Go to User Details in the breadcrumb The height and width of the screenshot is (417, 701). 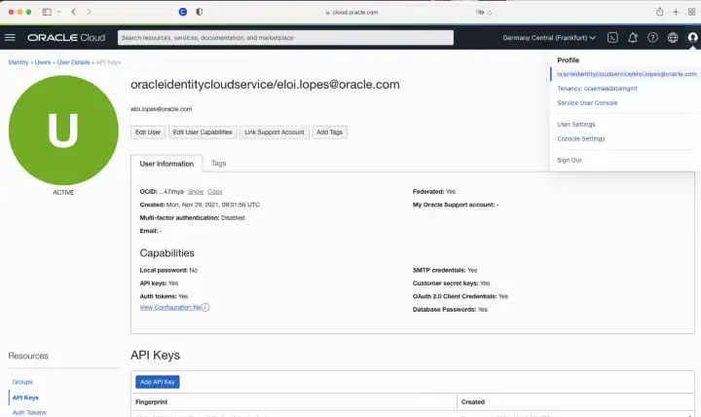(x=73, y=62)
